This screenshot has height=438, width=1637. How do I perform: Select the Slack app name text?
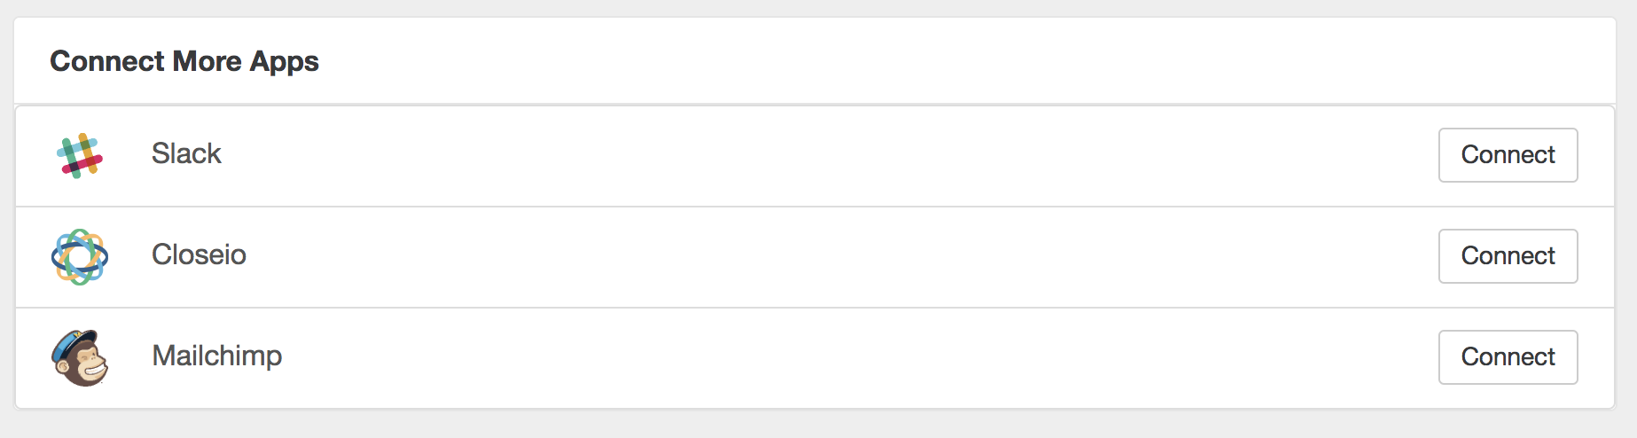tap(186, 153)
